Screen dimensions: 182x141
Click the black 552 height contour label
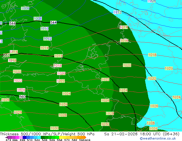coord(7,55)
